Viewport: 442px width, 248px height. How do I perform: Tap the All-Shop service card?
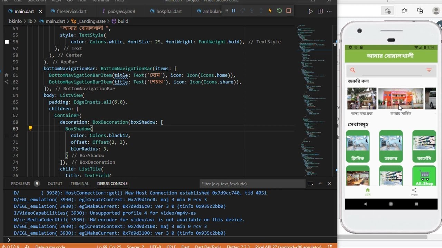pyautogui.click(x=424, y=176)
